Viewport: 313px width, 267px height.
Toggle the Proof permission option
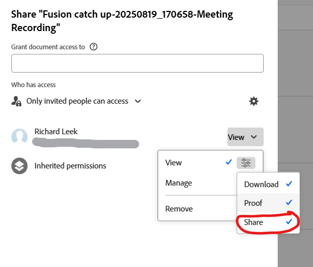tap(268, 203)
